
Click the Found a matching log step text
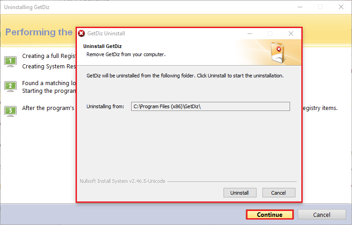click(49, 83)
